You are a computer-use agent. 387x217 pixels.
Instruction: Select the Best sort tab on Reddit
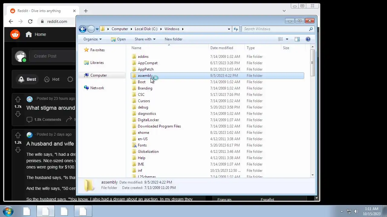(27, 79)
